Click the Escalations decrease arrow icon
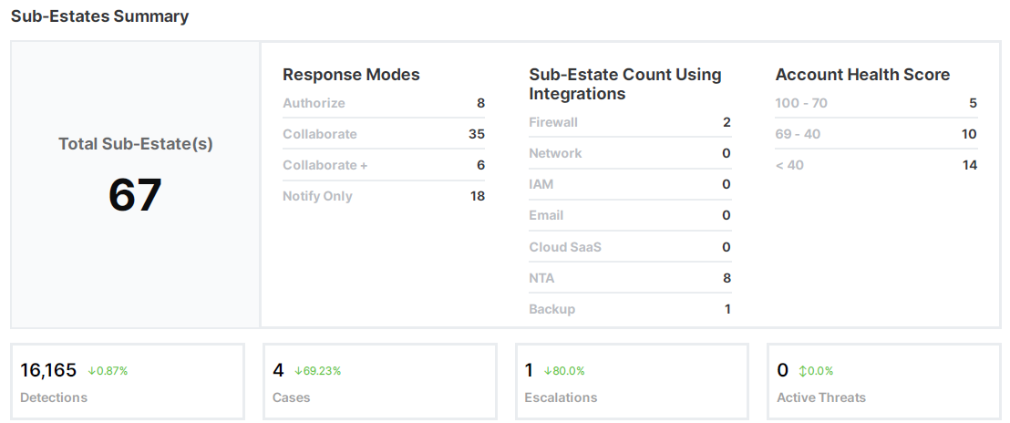Image resolution: width=1010 pixels, height=423 pixels. pos(548,371)
